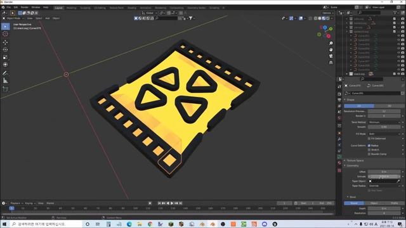Open the Twist Method dropdown
The image size is (406, 228).
(x=384, y=122)
